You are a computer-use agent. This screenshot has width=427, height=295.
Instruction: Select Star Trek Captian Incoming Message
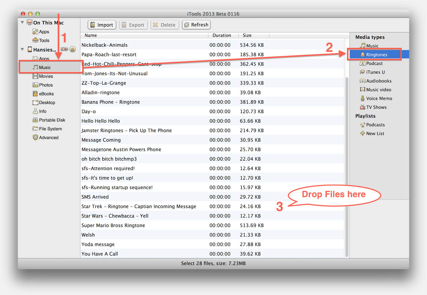(212, 206)
